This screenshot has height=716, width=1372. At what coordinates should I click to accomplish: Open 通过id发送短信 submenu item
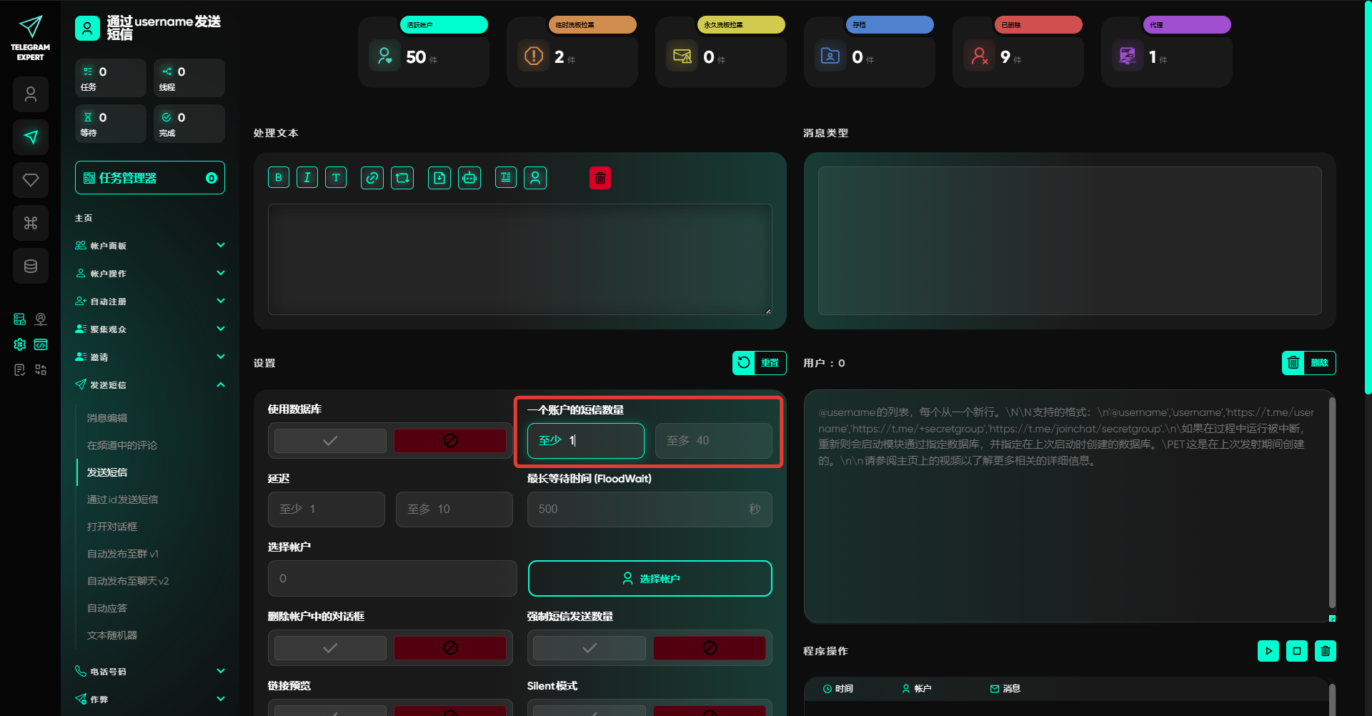[123, 499]
